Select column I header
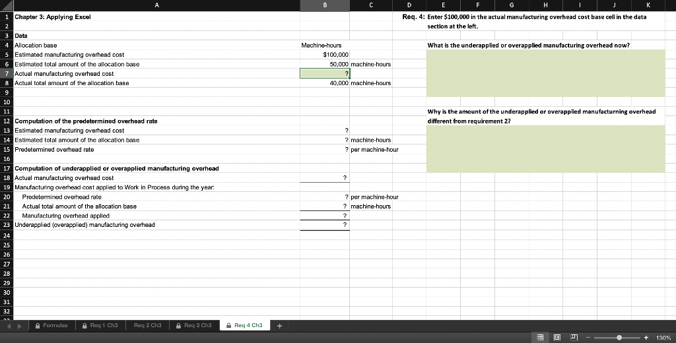 click(x=580, y=5)
